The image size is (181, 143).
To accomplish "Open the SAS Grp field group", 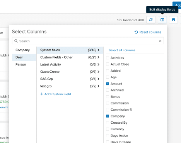I will point(70,79).
